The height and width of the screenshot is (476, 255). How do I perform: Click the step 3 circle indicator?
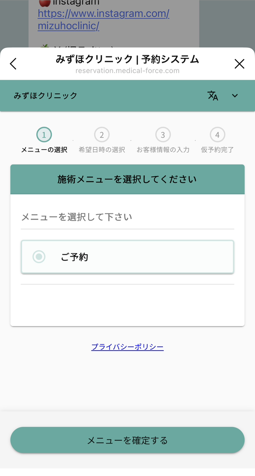tap(163, 135)
